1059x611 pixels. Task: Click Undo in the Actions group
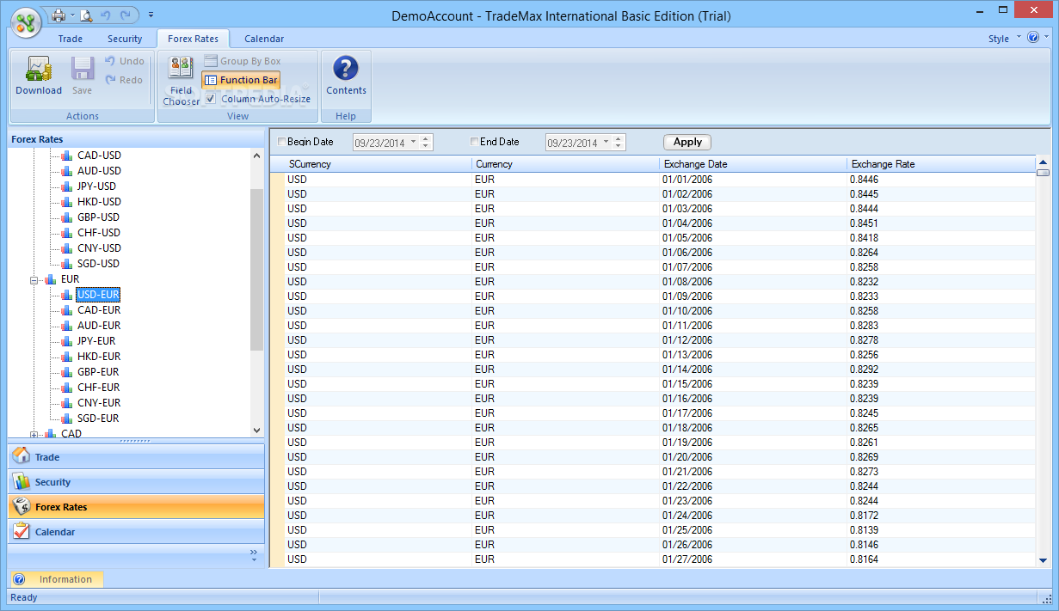[x=125, y=61]
